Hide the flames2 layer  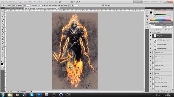(151, 74)
